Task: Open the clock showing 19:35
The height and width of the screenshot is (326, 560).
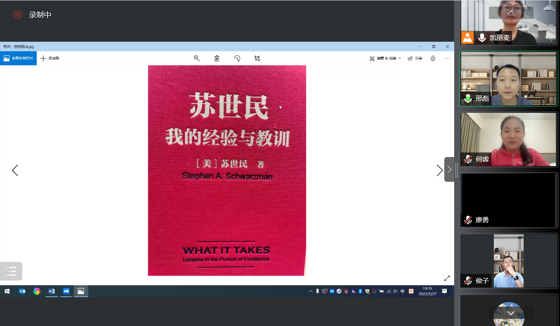Action: 427,291
